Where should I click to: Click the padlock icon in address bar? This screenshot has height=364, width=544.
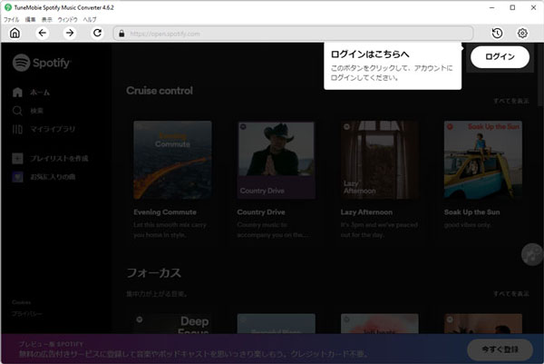121,34
